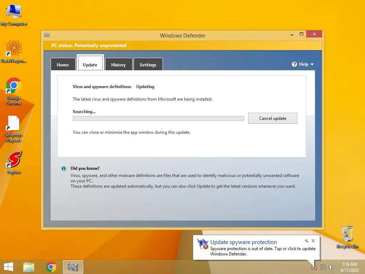Screen dimensions: 365x274
Task: Open the History tab
Action: 118,65
